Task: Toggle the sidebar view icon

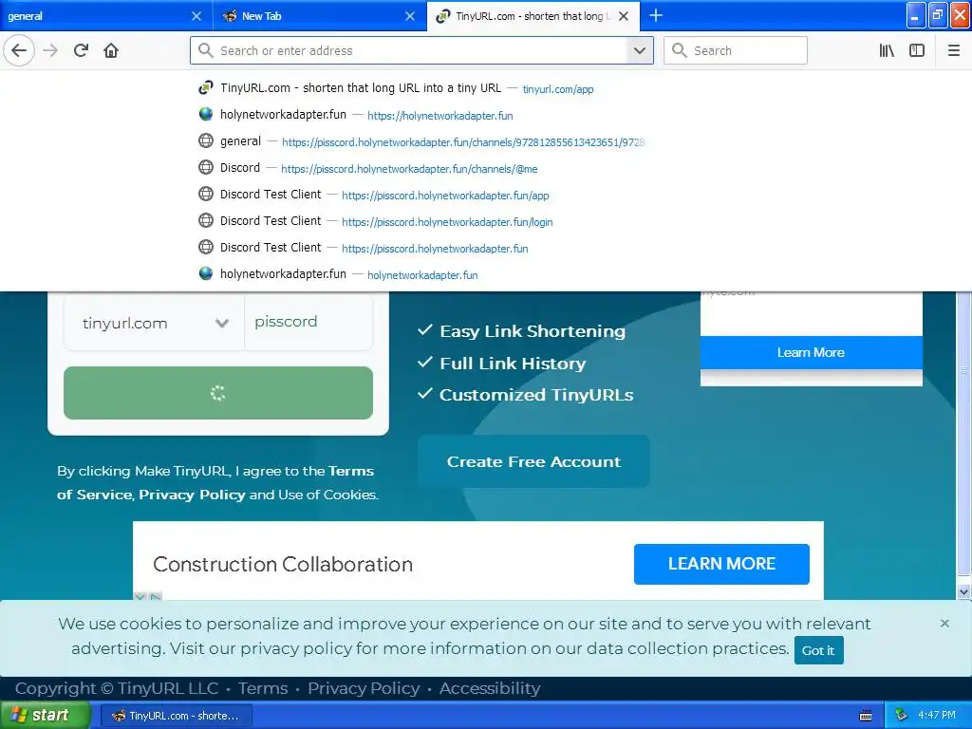Action: [917, 50]
